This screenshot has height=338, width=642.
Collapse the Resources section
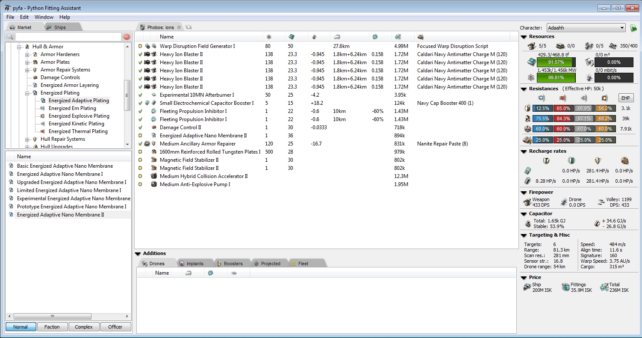(524, 37)
